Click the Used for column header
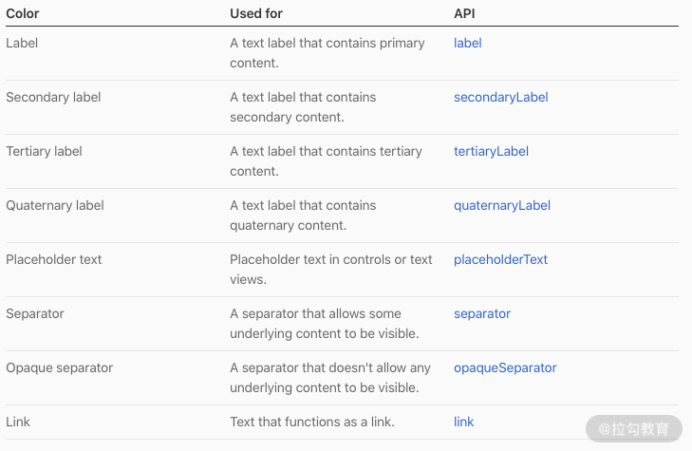 pos(256,13)
